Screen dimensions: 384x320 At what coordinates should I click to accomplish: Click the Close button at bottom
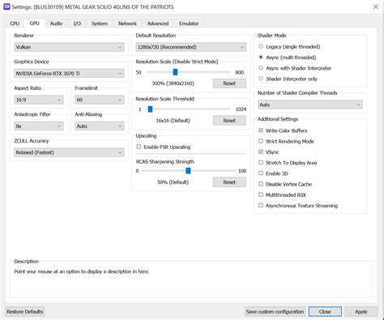[325, 312]
